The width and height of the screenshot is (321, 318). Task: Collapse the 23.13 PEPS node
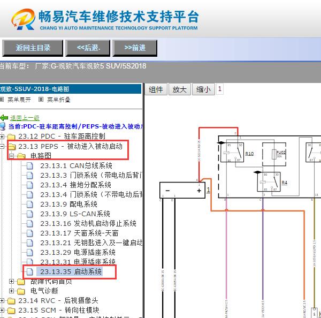pyautogui.click(x=2, y=146)
